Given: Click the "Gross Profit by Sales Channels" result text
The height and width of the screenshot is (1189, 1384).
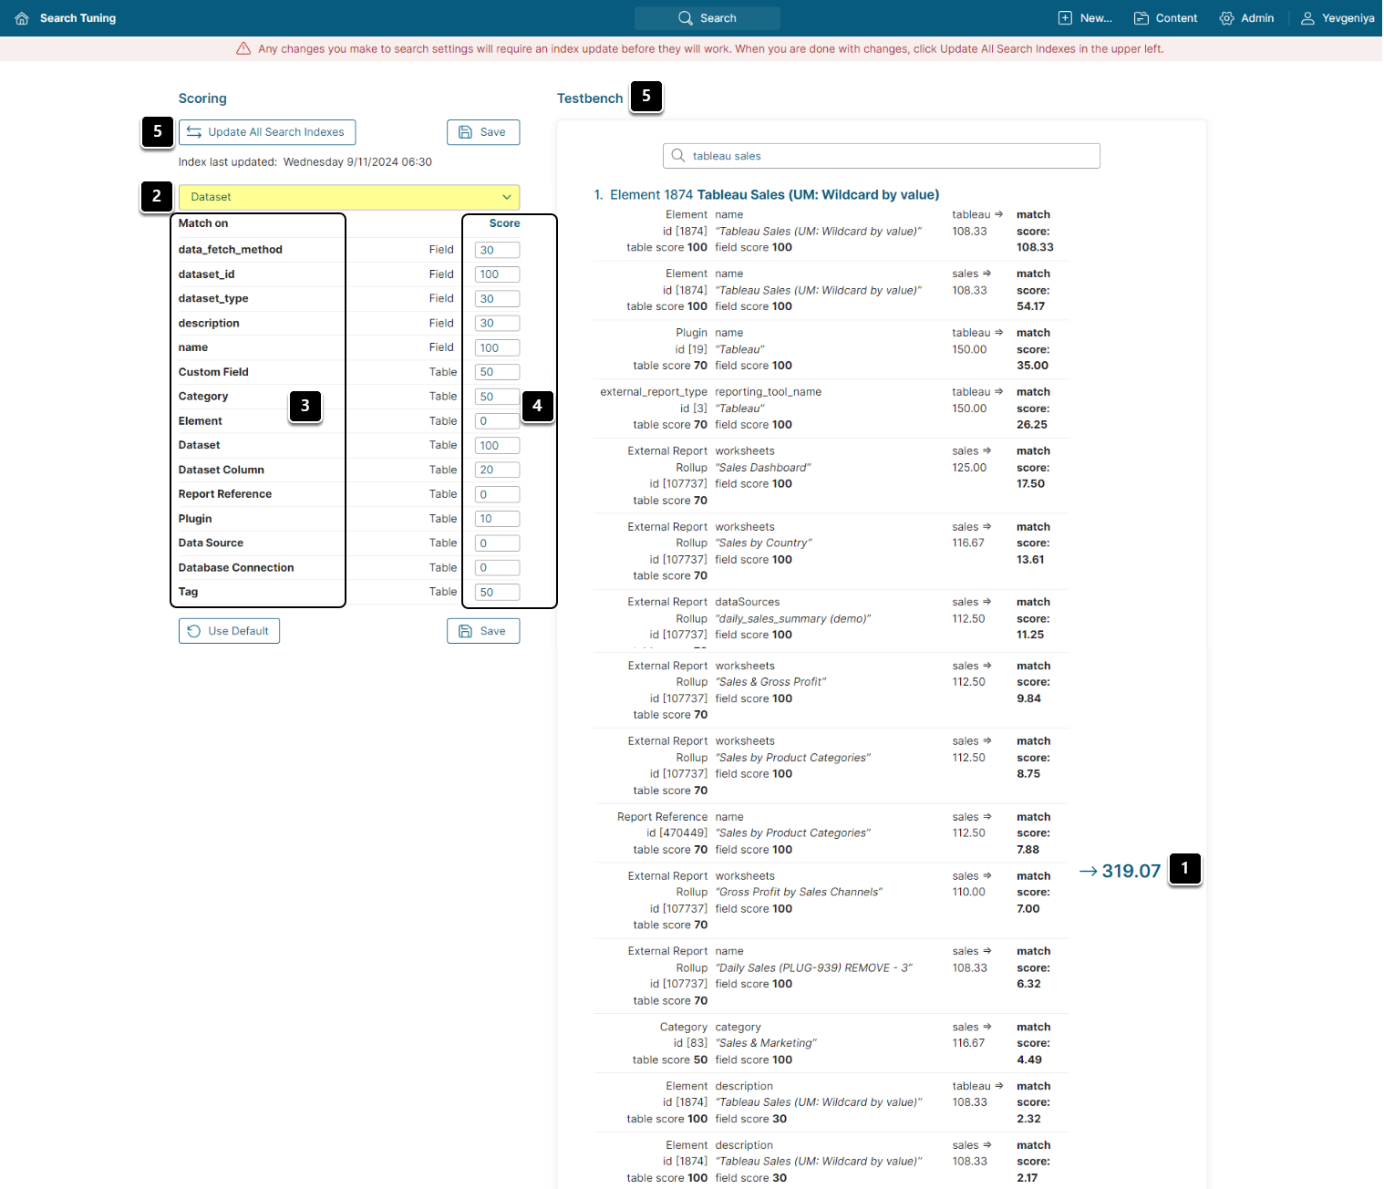Looking at the screenshot, I should point(799,893).
